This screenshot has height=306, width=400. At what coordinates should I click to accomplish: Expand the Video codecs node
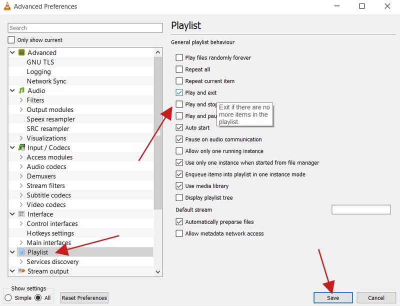(x=21, y=205)
